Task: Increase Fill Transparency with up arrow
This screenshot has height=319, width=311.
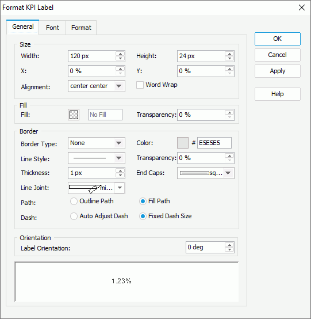Action: 229,112
